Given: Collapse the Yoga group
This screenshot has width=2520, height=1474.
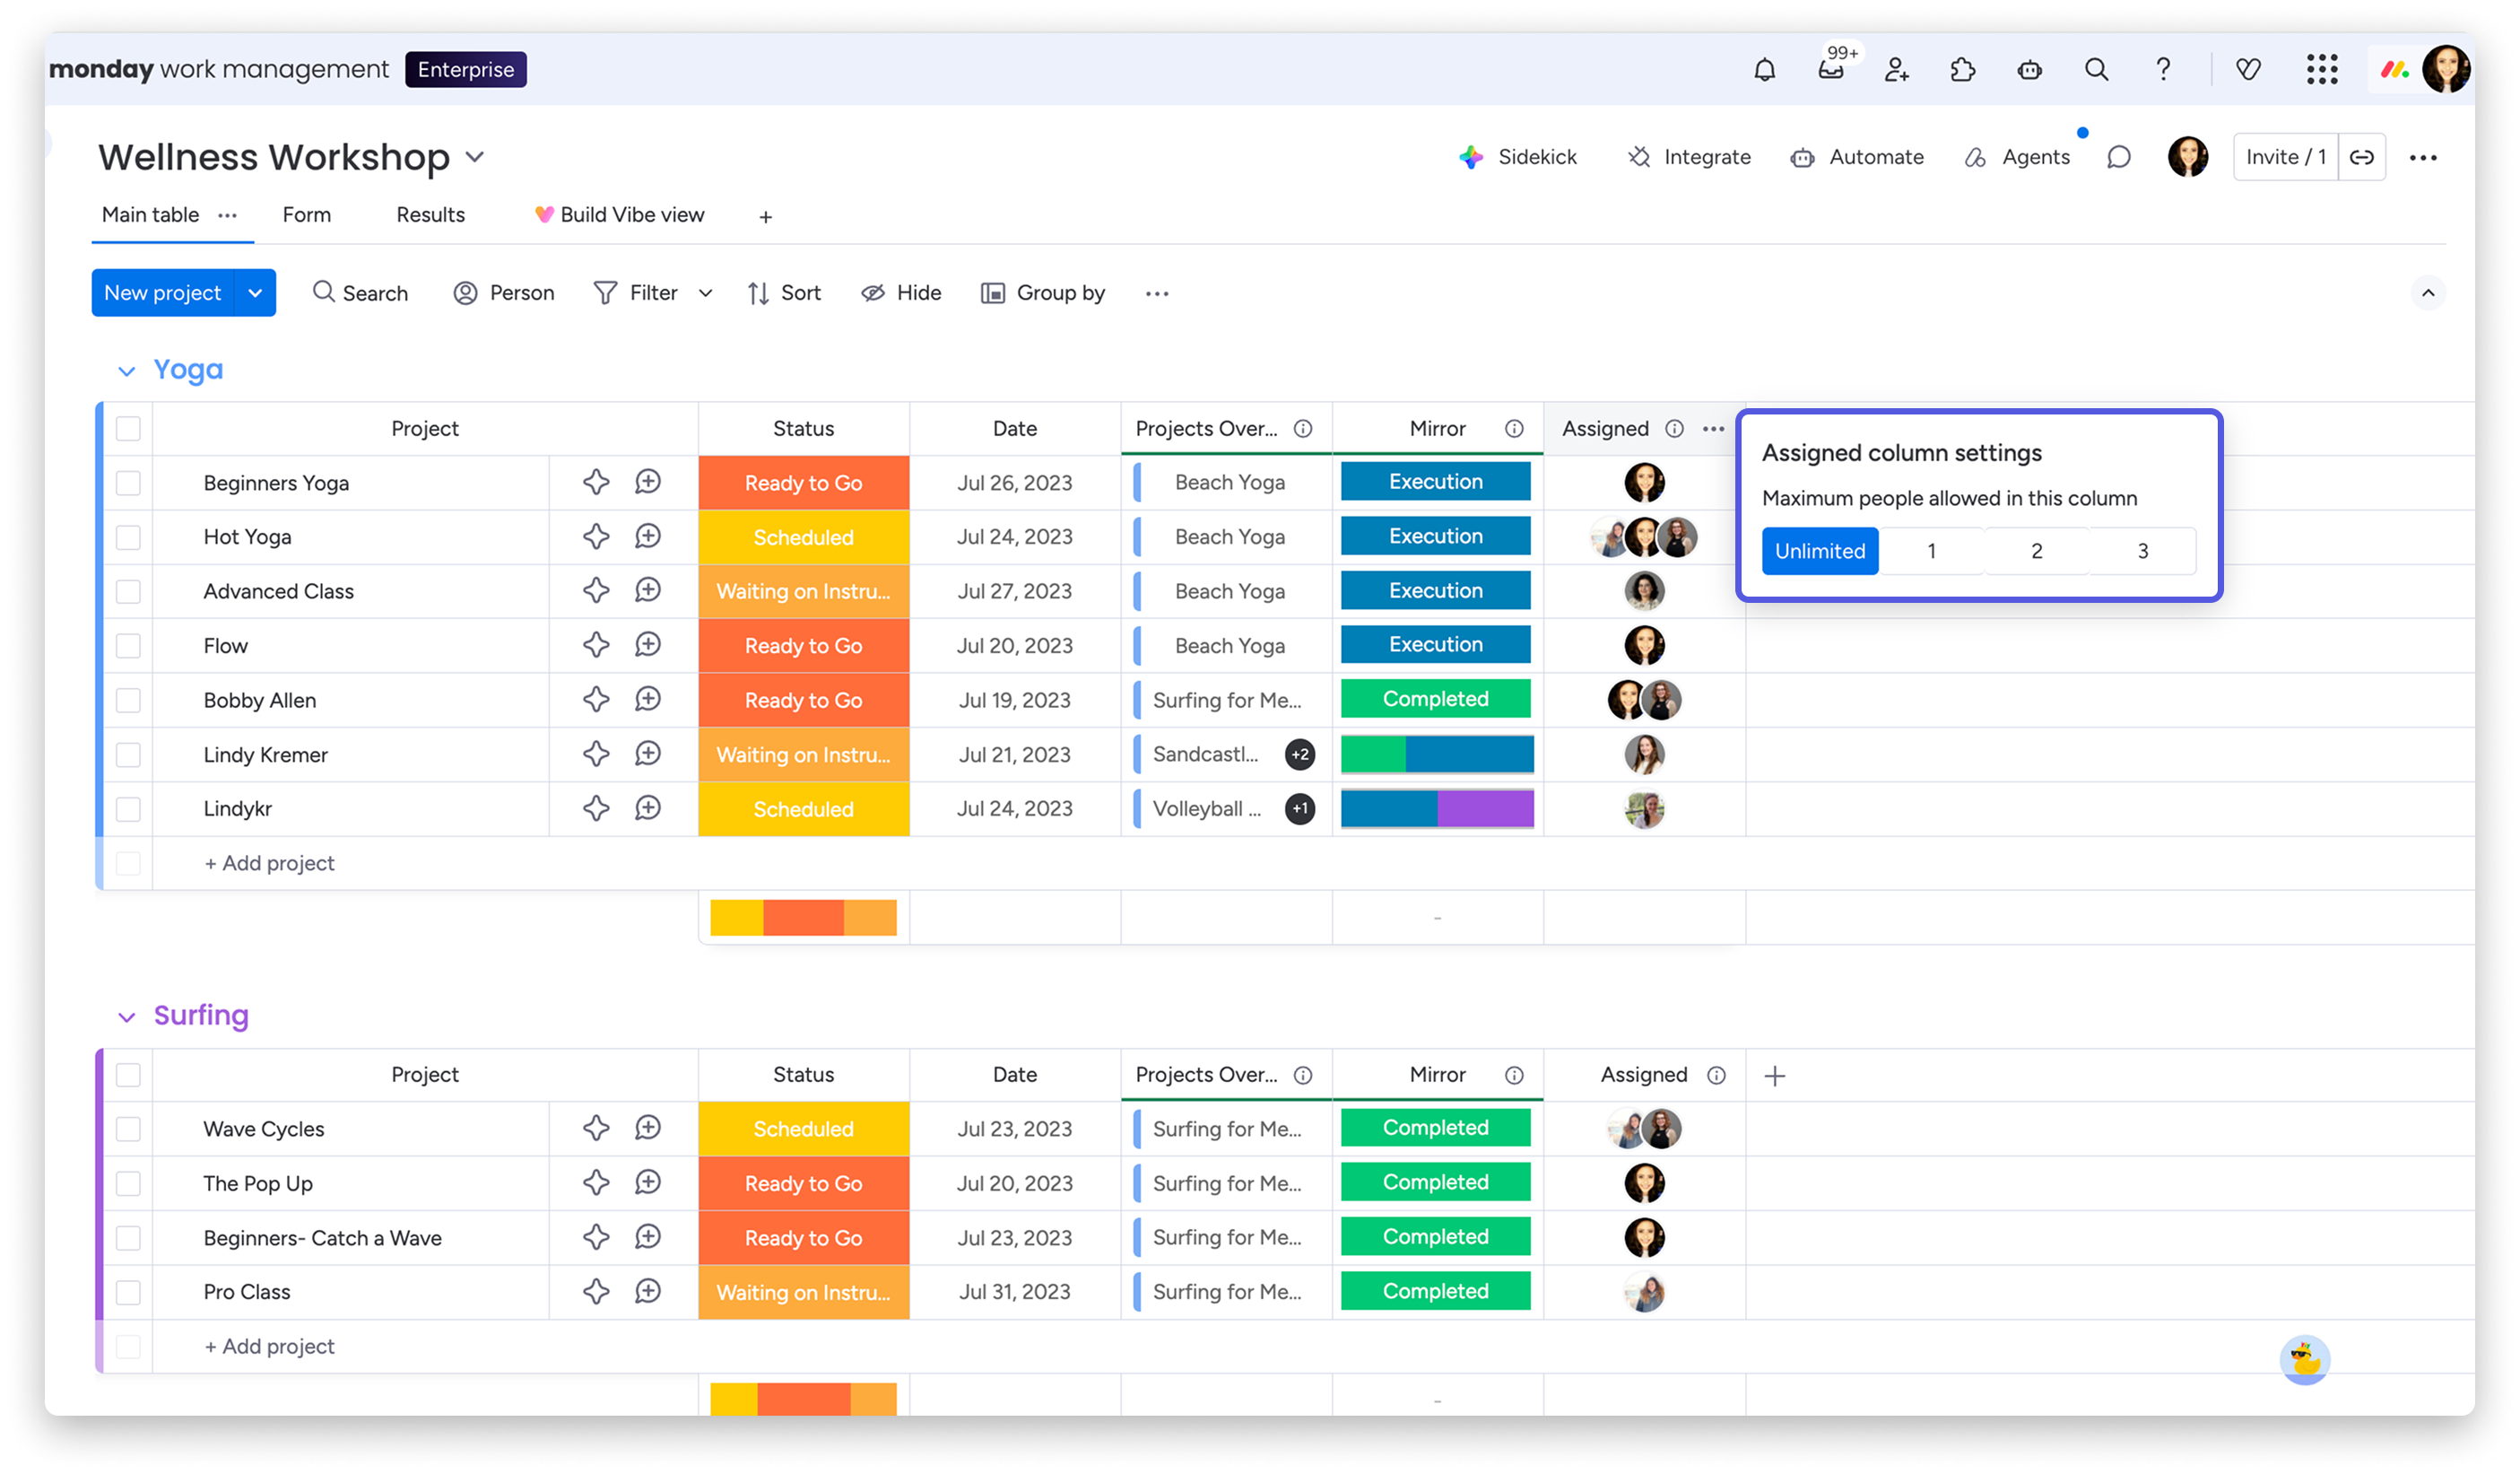Looking at the screenshot, I should pos(126,371).
